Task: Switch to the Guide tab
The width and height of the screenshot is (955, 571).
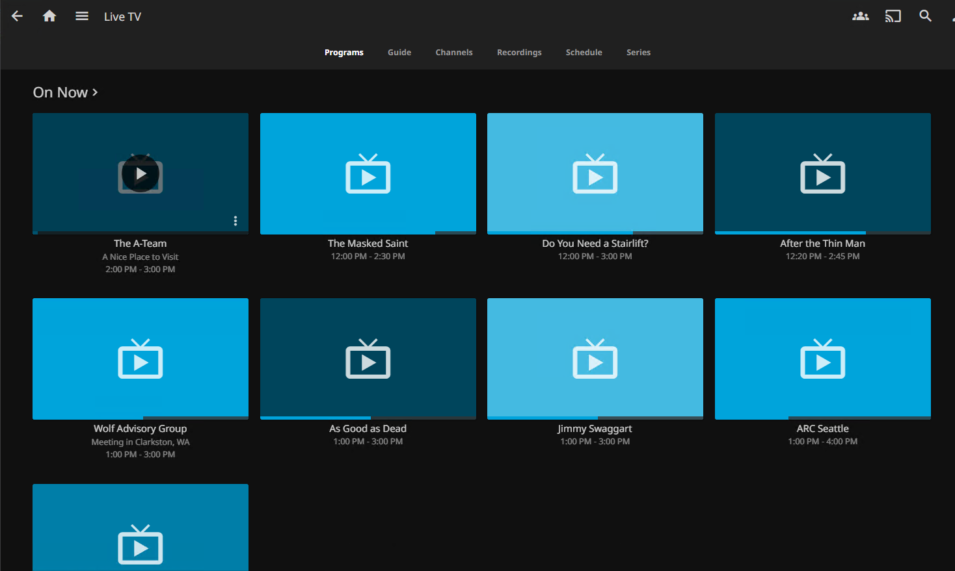Action: 399,53
